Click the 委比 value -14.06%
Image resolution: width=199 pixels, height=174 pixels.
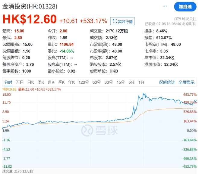(x=67, y=51)
